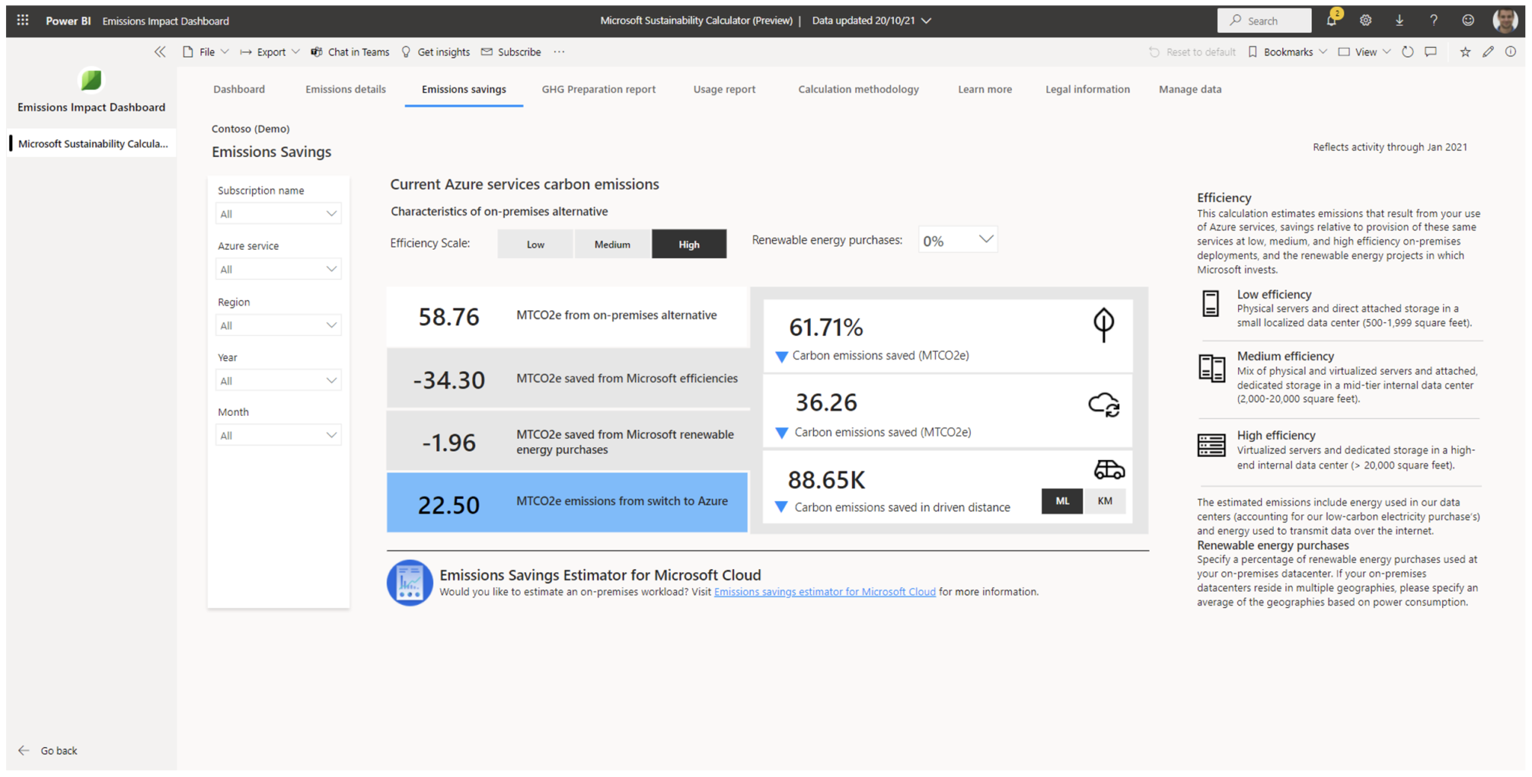Select Microsoft Sustainability Calcula... navigation item
The height and width of the screenshot is (777, 1532).
(x=93, y=144)
